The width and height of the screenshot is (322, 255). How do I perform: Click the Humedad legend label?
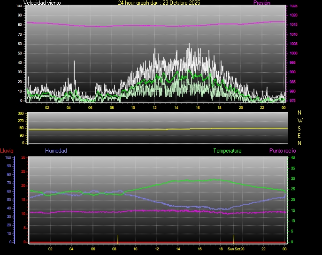click(56, 151)
